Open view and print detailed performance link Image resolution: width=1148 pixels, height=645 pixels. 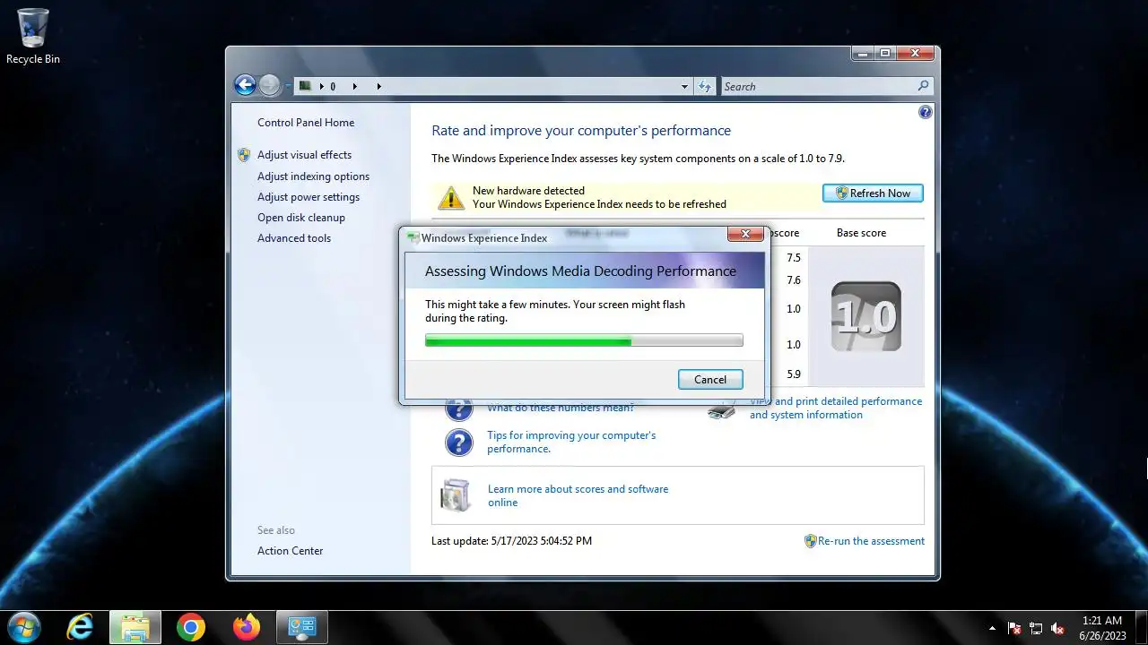pyautogui.click(x=836, y=408)
